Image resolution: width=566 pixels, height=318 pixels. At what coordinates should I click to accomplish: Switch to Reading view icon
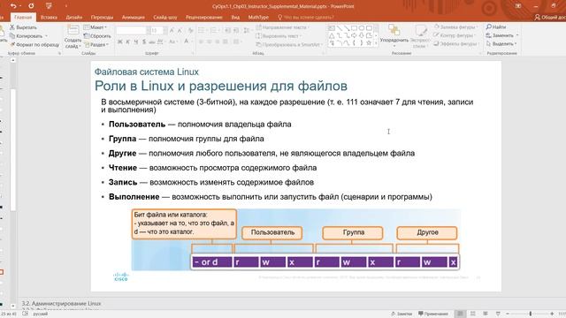[486, 314]
